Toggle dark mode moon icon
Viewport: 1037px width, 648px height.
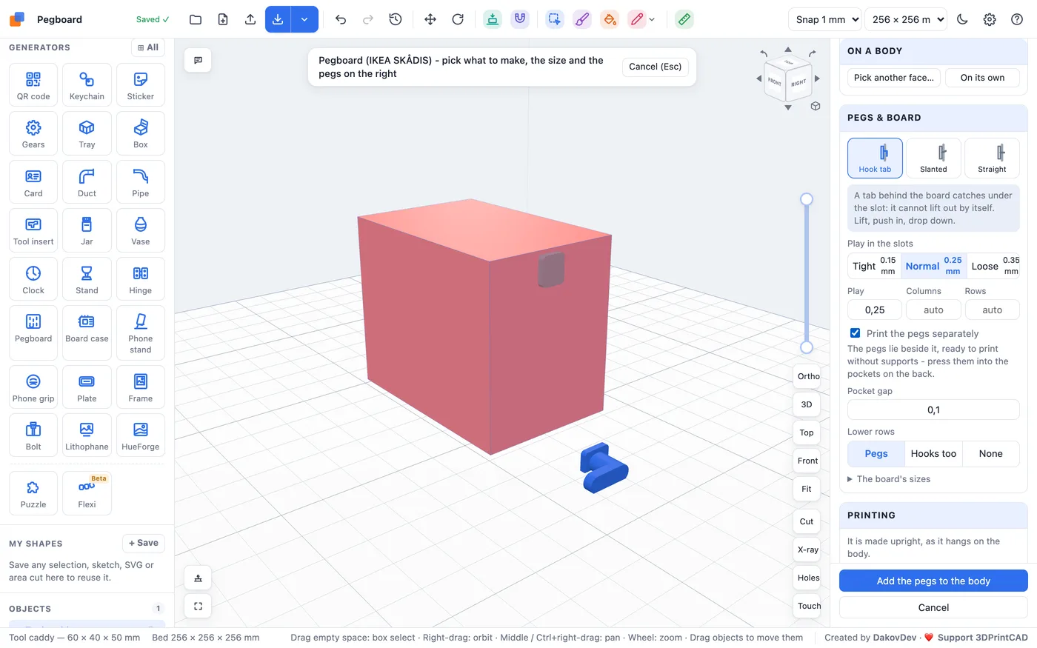click(x=962, y=19)
